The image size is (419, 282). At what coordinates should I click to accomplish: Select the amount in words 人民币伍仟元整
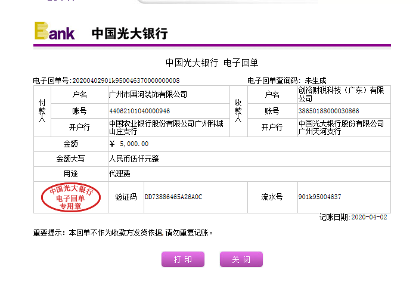(x=134, y=159)
